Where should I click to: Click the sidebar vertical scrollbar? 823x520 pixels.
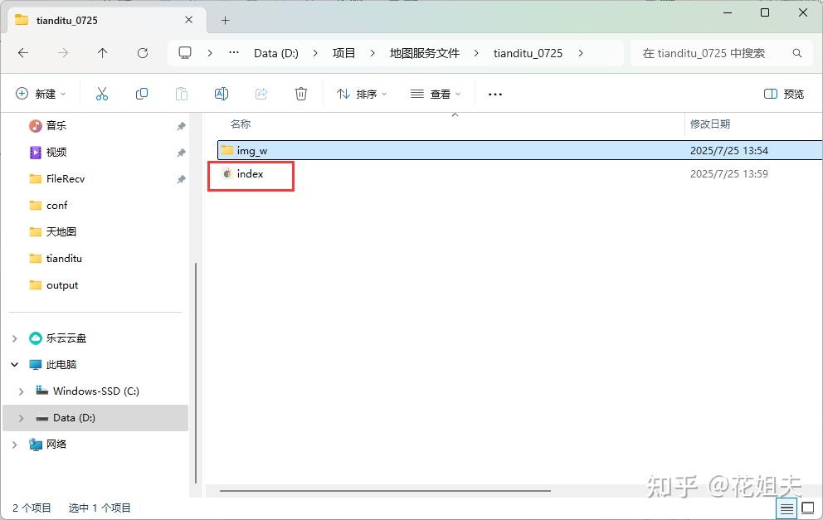click(x=196, y=372)
